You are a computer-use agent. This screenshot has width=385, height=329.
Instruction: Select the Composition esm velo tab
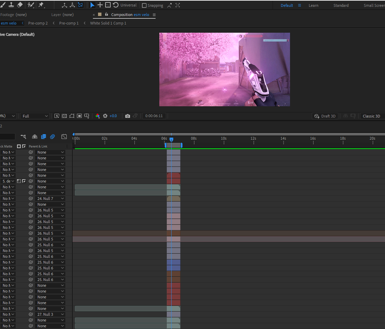[x=130, y=15]
